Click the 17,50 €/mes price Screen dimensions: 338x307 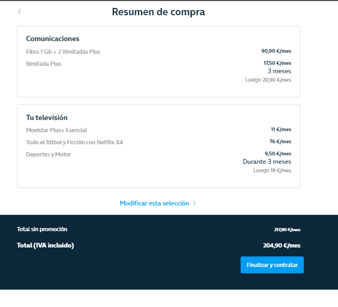pyautogui.click(x=277, y=63)
